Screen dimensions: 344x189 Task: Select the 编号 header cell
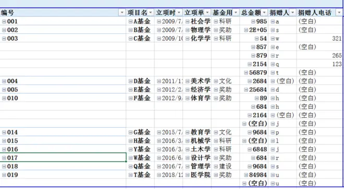(x=63, y=12)
